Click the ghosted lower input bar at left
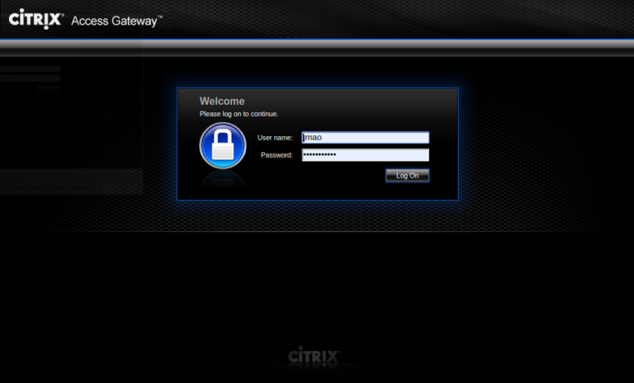The image size is (634, 383). [x=31, y=78]
